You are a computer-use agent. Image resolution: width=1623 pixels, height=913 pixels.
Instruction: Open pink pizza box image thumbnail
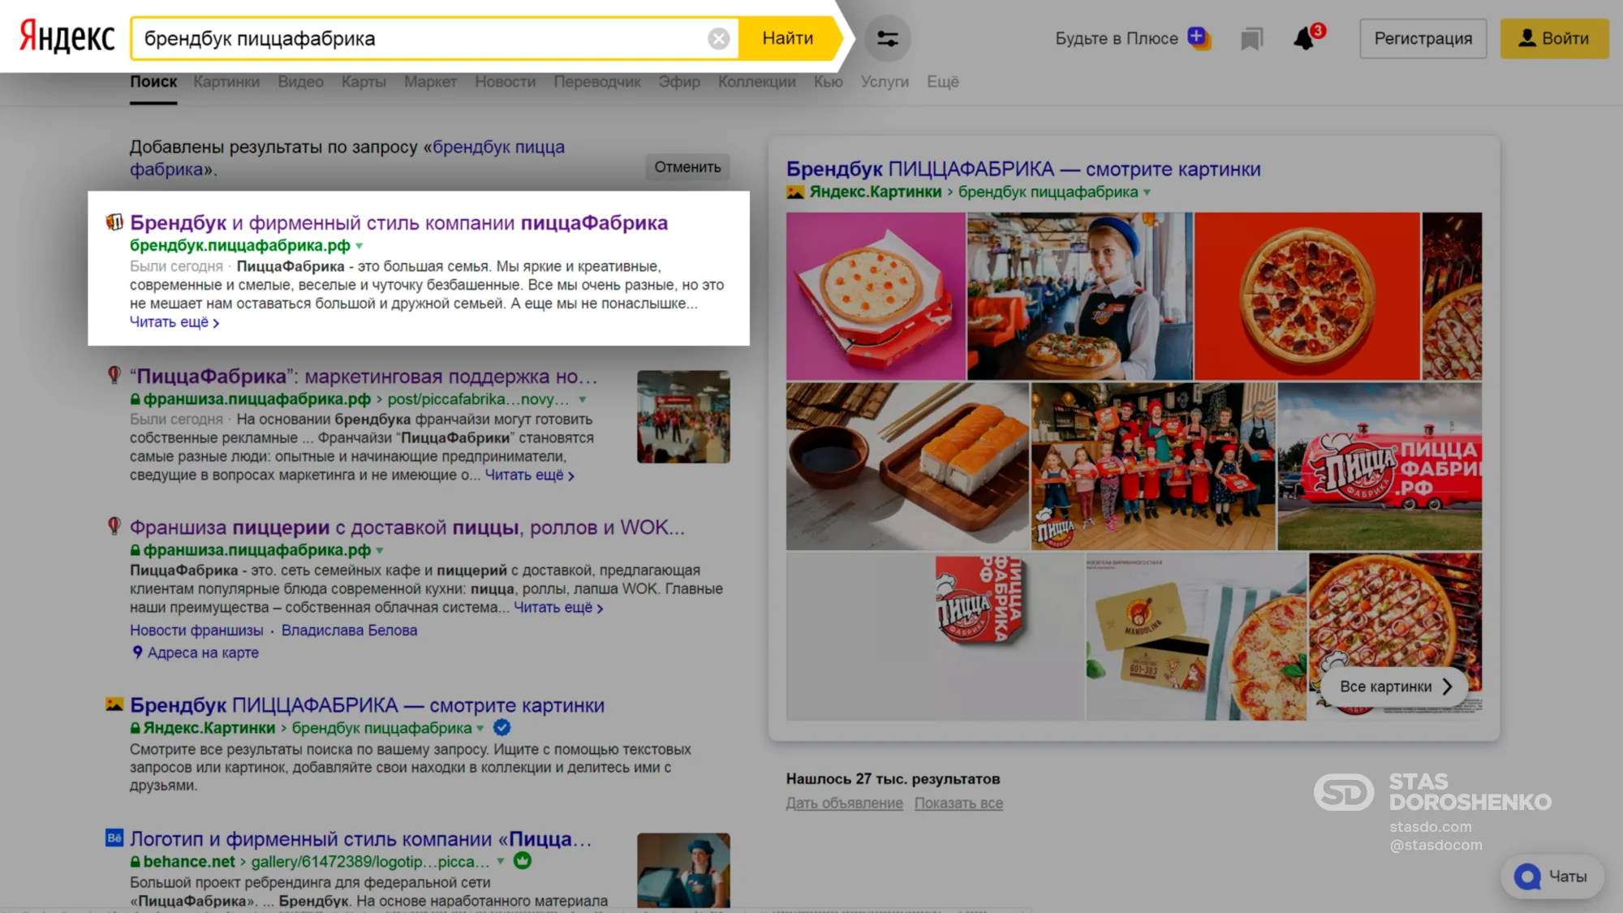875,296
